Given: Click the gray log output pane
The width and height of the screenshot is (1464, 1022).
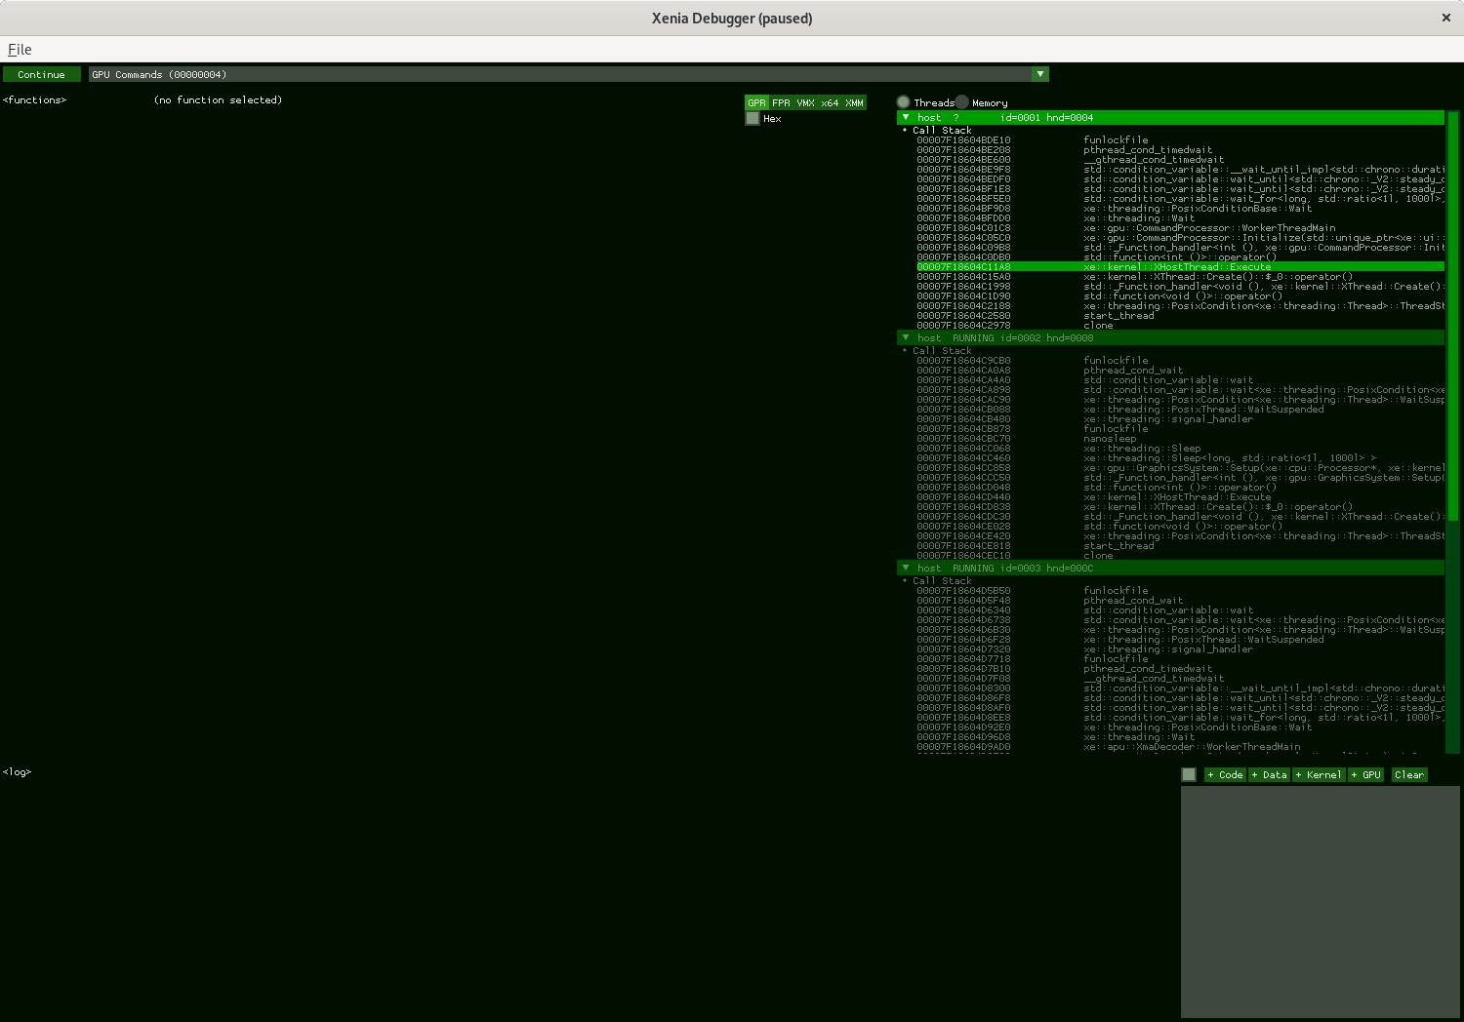Looking at the screenshot, I should (x=1320, y=902).
